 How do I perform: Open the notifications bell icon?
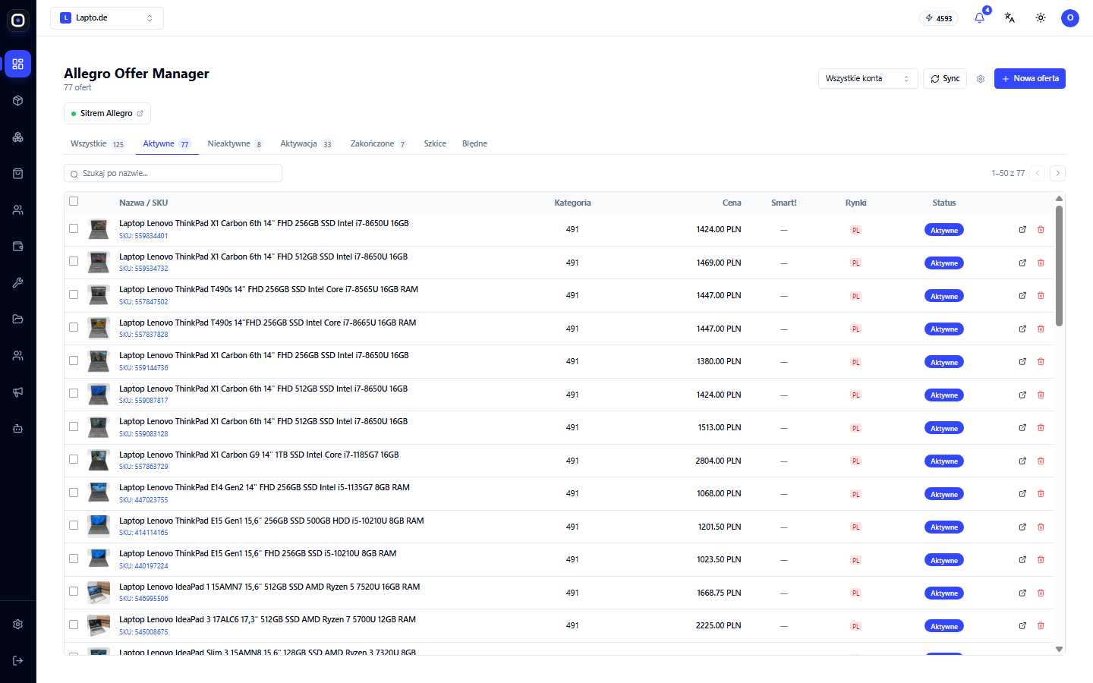point(979,17)
